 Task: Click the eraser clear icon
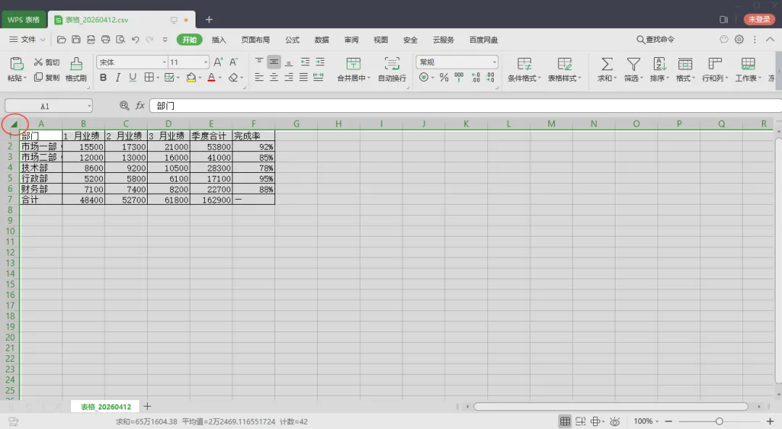coord(233,77)
